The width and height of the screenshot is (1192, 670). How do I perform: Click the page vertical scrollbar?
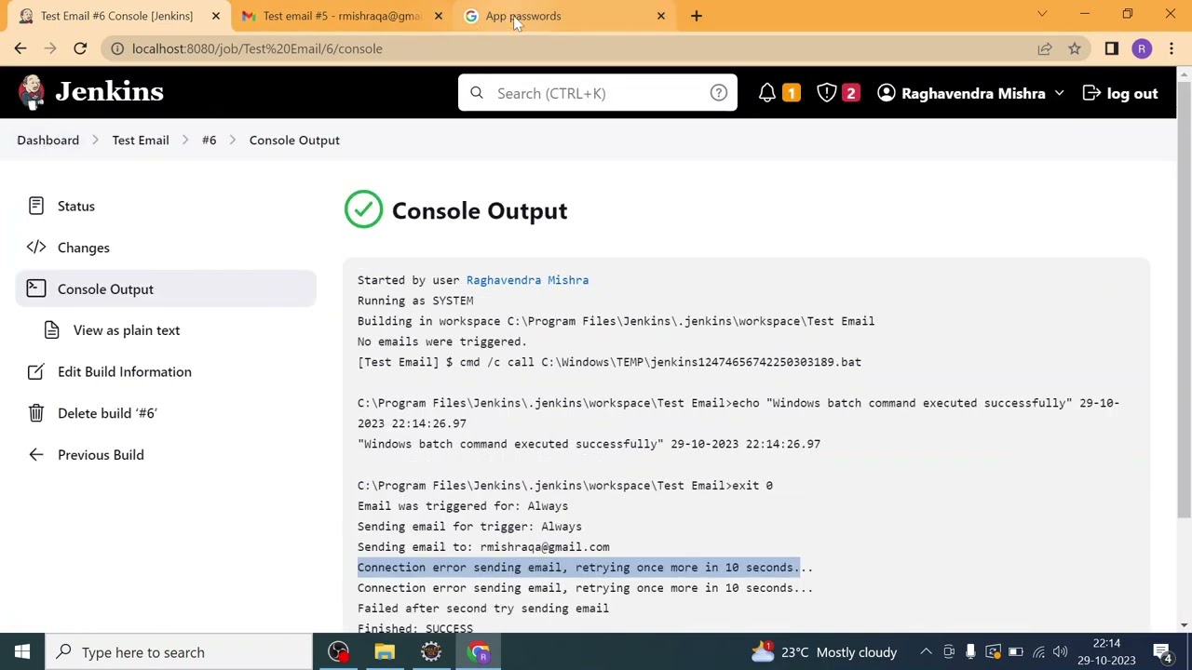pyautogui.click(x=1184, y=298)
